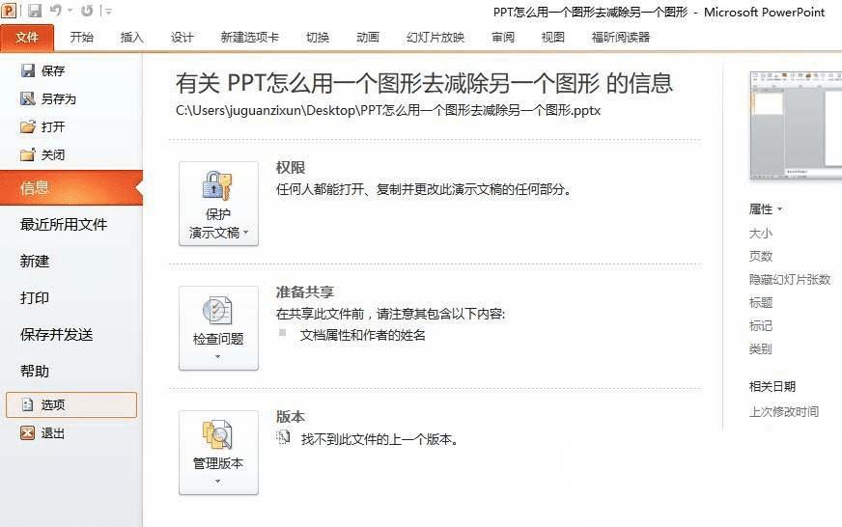Click 另存为 in the file menu
This screenshot has height=527, width=842.
pos(48,98)
